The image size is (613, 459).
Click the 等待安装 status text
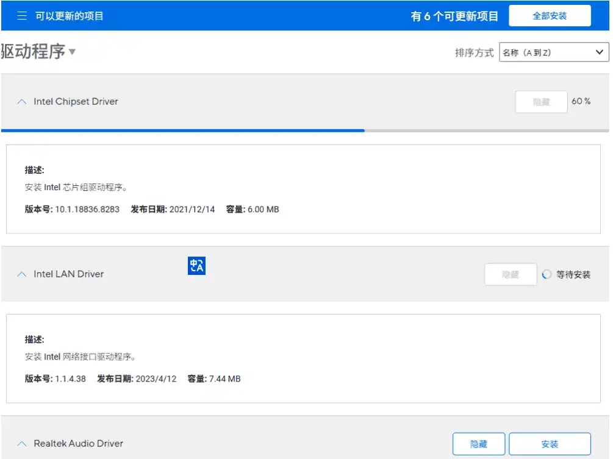click(573, 275)
